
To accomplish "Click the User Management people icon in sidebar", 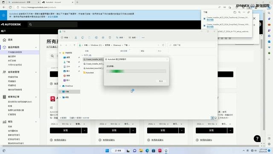I will point(4,72).
